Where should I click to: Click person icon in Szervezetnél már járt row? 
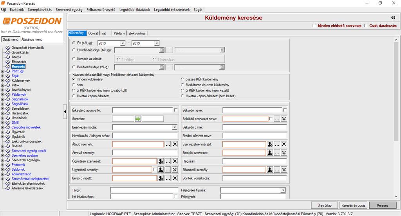coord(270,145)
